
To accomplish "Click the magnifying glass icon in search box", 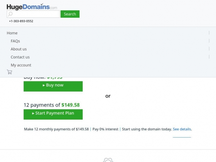I will click(x=10, y=14).
